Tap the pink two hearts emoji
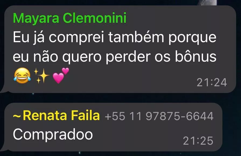 point(61,75)
